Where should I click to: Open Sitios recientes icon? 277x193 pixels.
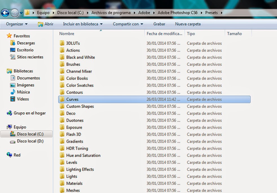(13, 57)
